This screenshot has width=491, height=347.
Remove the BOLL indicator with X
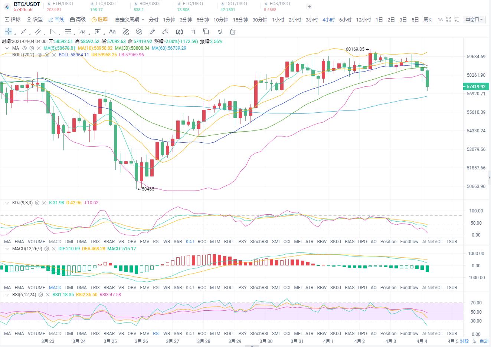pyautogui.click(x=54, y=55)
